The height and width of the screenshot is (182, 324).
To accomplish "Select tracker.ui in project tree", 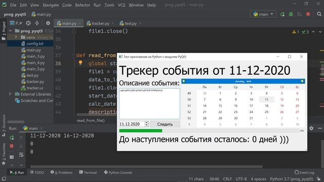I will click(32, 88).
